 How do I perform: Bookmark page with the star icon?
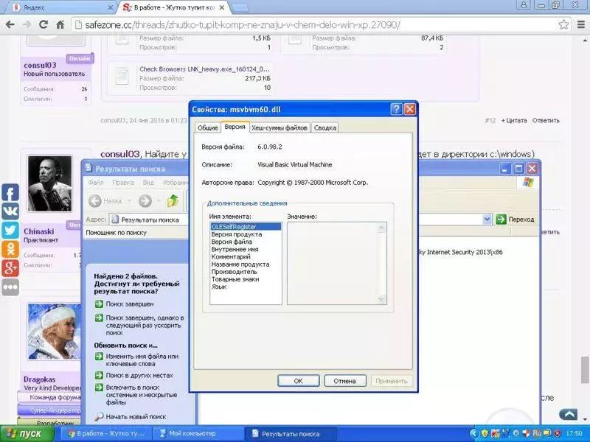coord(563,25)
